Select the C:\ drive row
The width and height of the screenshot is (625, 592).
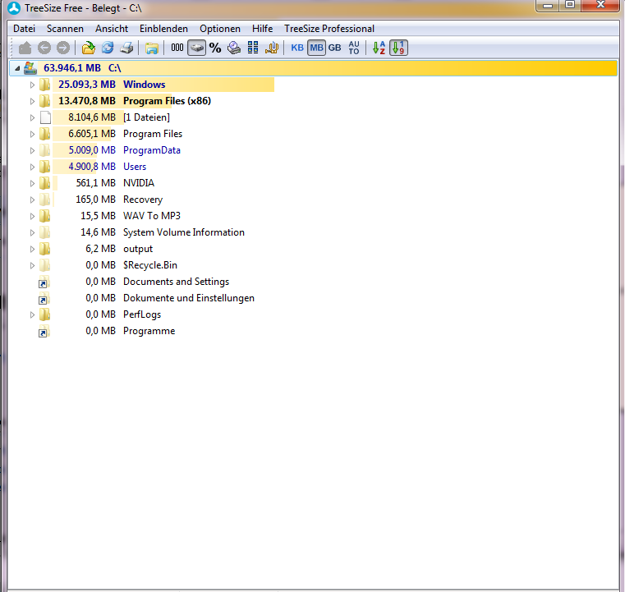[313, 68]
